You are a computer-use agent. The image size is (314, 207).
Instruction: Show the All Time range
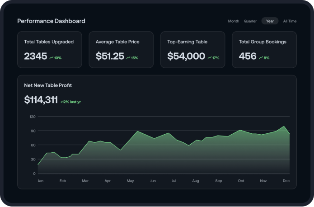[290, 21]
